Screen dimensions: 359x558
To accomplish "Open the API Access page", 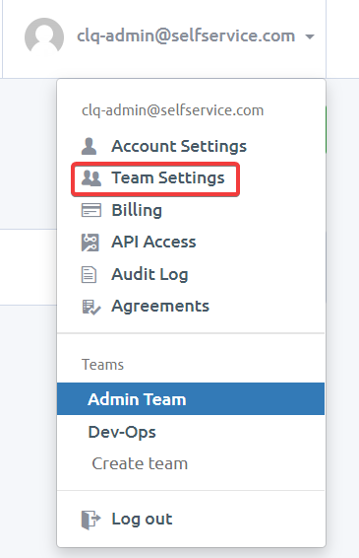I will pyautogui.click(x=153, y=242).
